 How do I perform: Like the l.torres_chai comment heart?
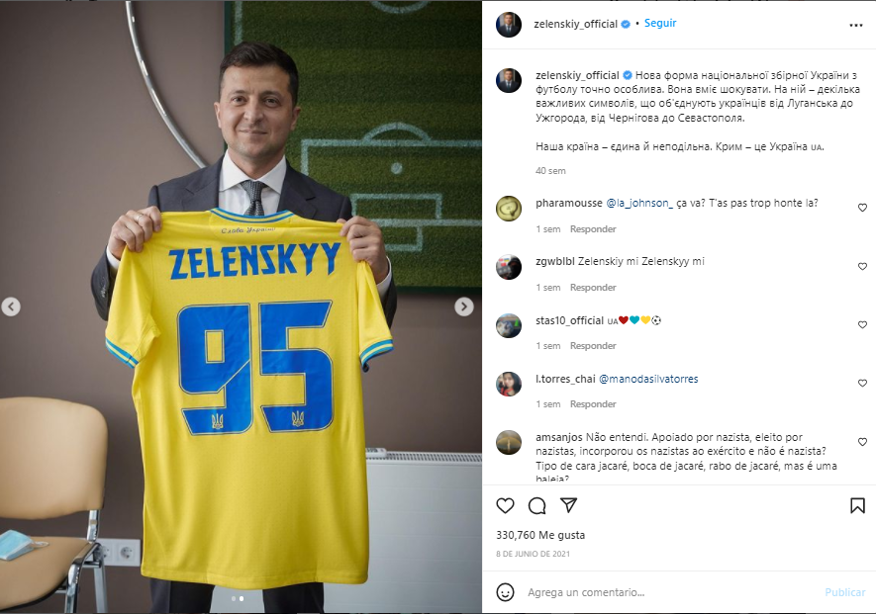862,383
